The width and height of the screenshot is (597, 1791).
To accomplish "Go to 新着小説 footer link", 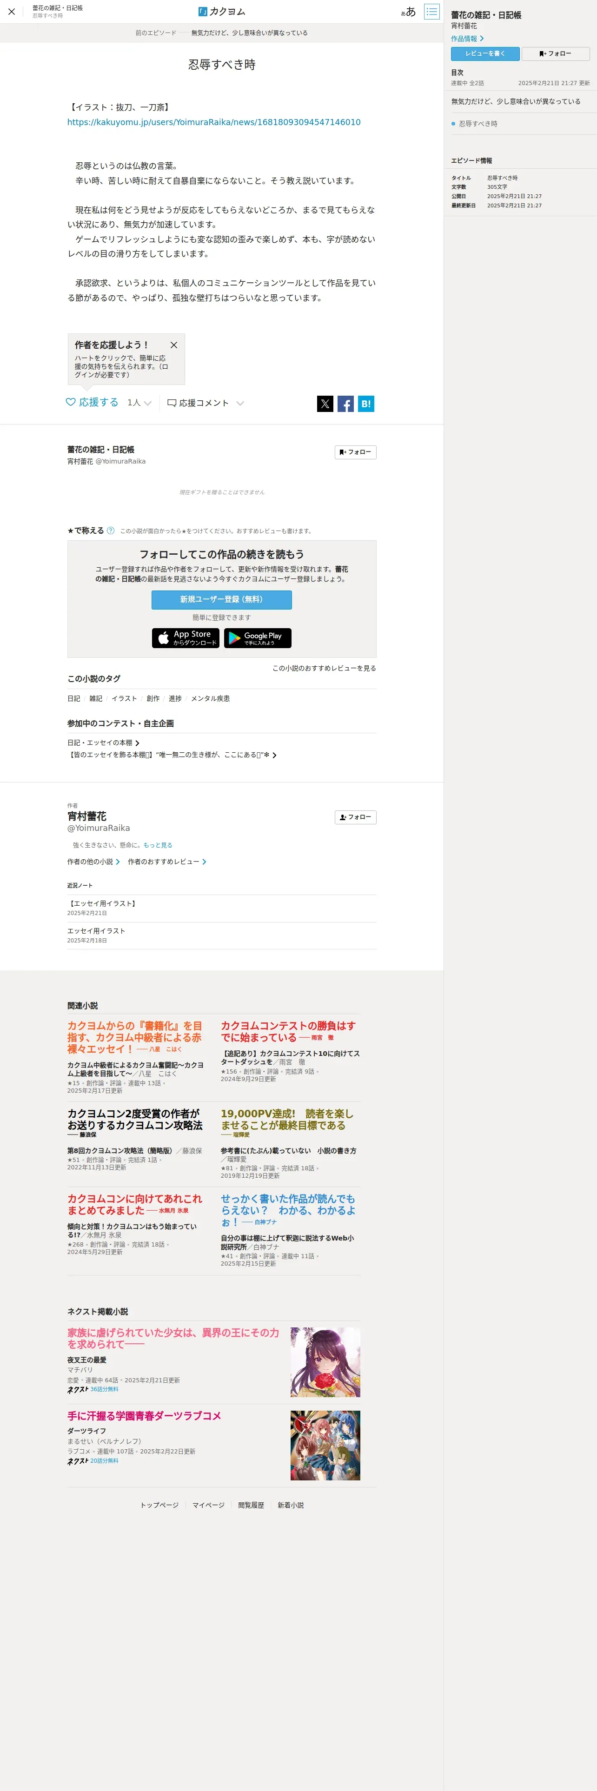I will tap(291, 1505).
